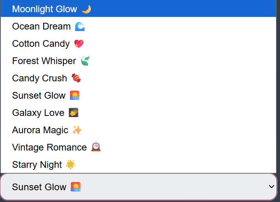This screenshot has height=202, width=280.
Task: Click the sun emoji beside Starry Night
Action: (71, 165)
